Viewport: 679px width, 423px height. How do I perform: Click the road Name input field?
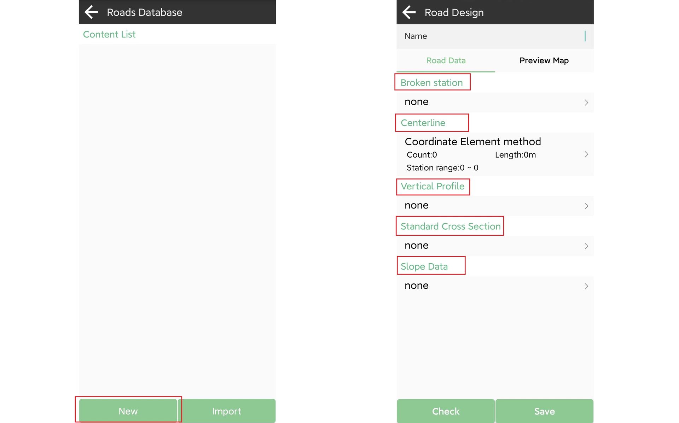click(495, 36)
